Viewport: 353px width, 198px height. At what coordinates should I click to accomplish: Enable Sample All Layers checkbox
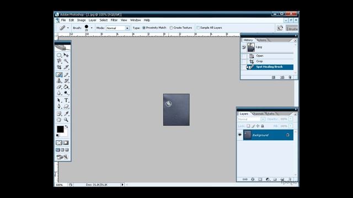[198, 28]
